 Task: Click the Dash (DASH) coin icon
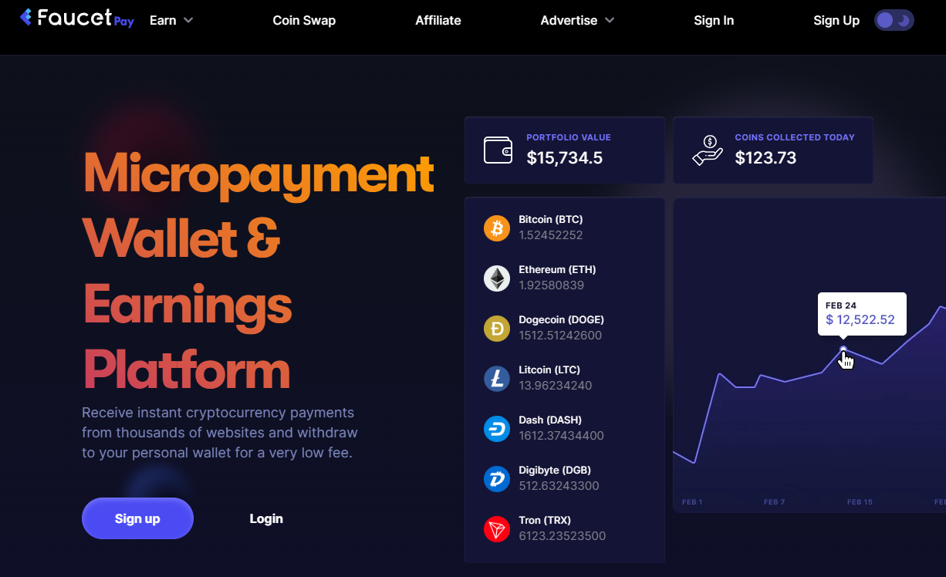tap(496, 428)
